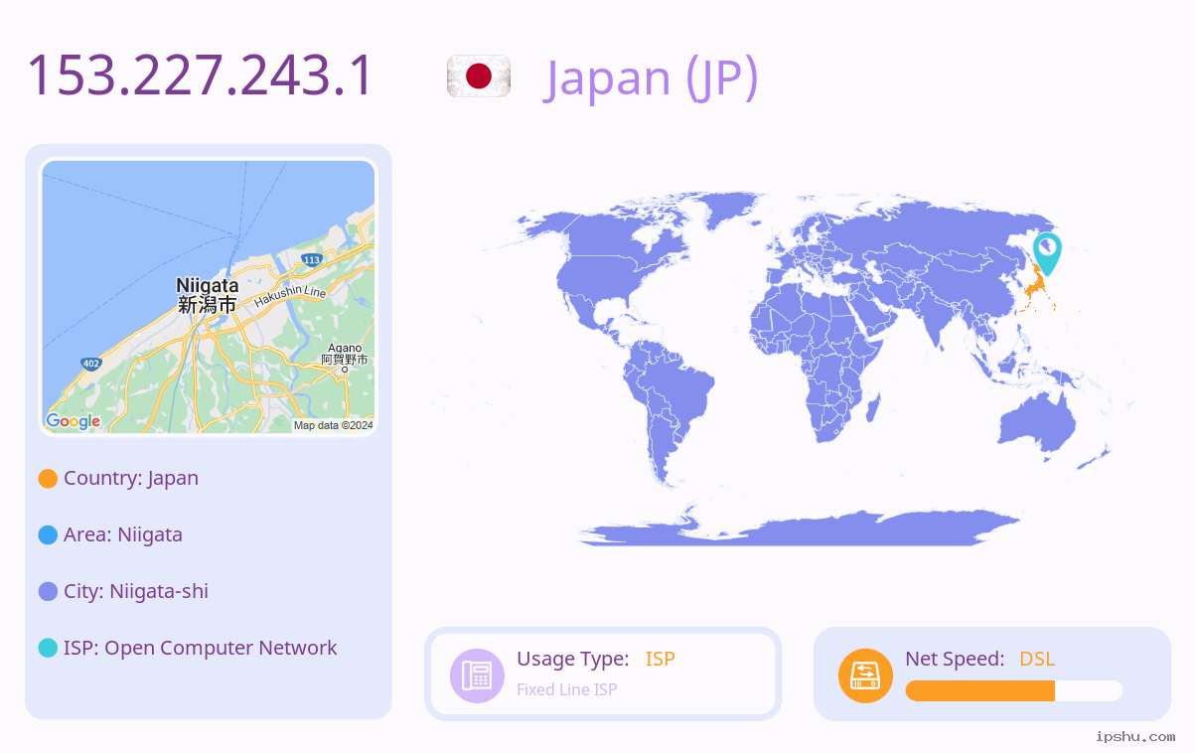Click the Country: Japan text
The image size is (1195, 753).
[131, 478]
